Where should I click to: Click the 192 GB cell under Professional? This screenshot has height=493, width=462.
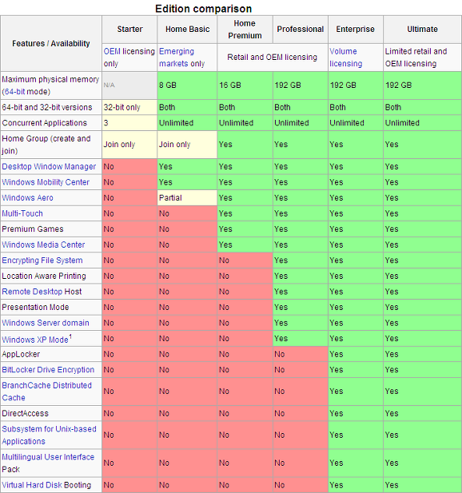pos(300,85)
